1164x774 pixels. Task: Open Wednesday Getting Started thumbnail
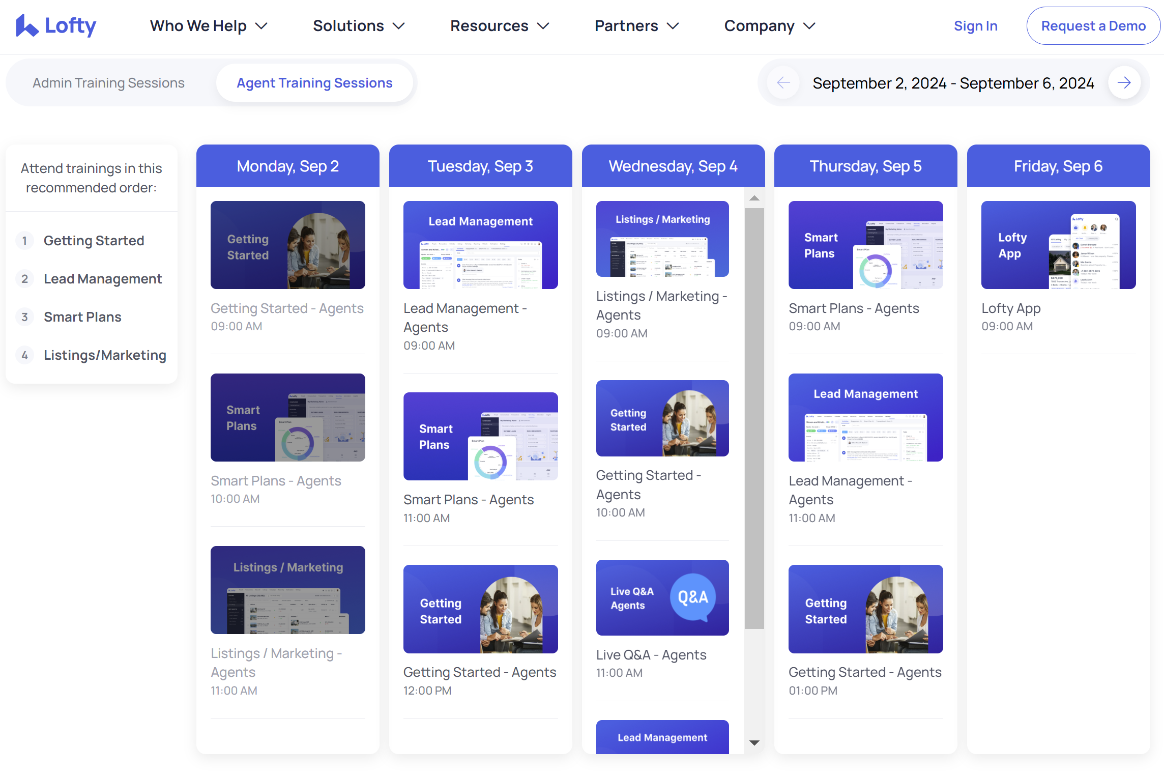pos(662,418)
